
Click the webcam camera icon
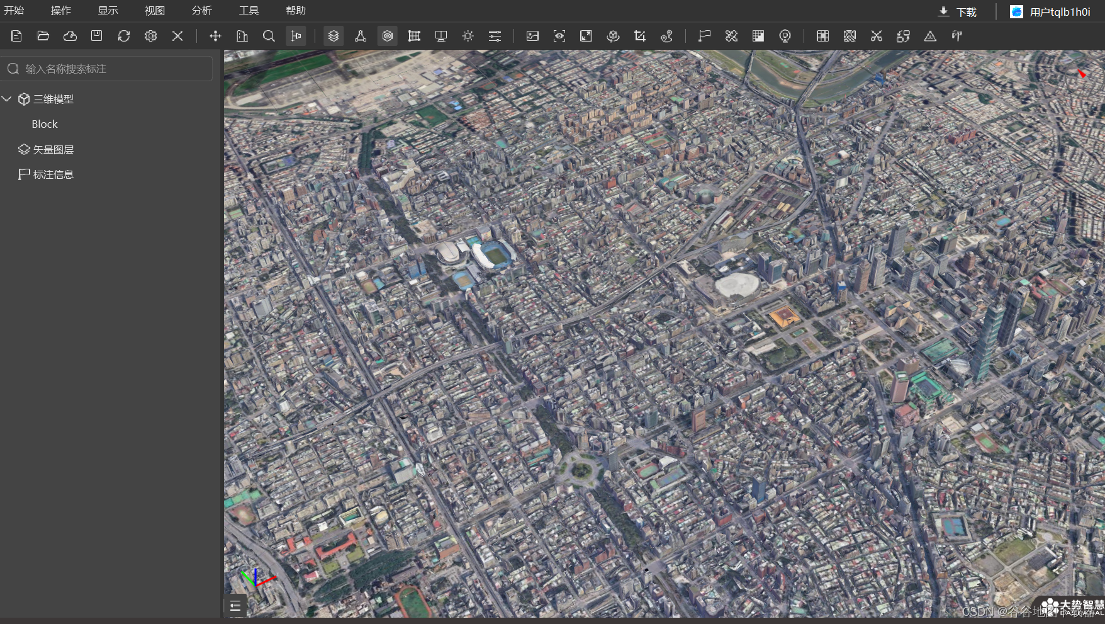click(x=785, y=36)
